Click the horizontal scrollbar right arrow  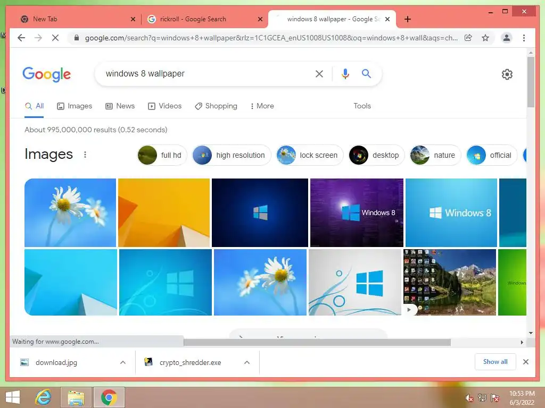pos(522,343)
